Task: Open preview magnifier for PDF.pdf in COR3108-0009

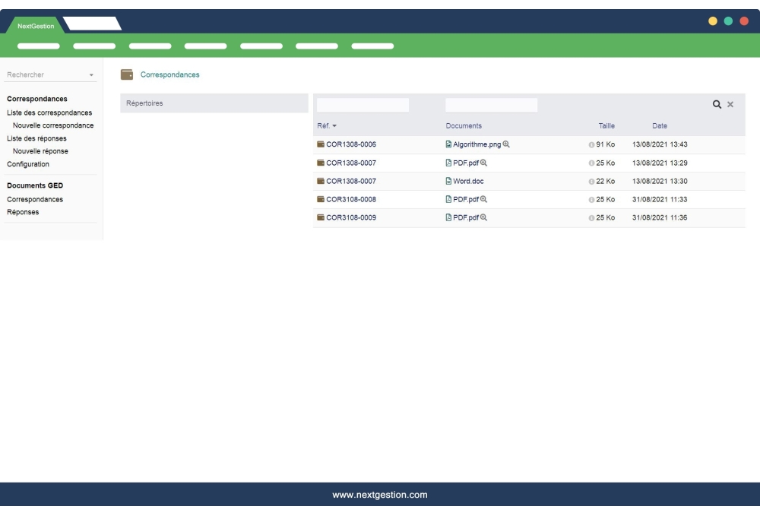Action: coord(484,217)
